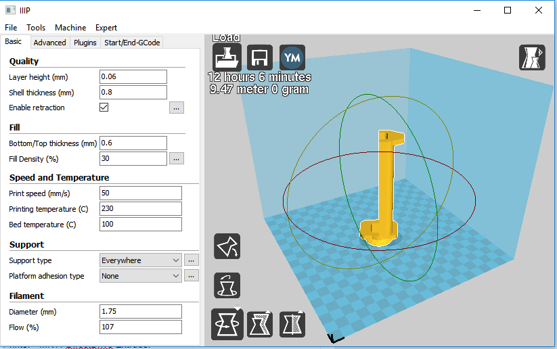Click the Shell thickness input field
557x349 pixels.
click(133, 92)
